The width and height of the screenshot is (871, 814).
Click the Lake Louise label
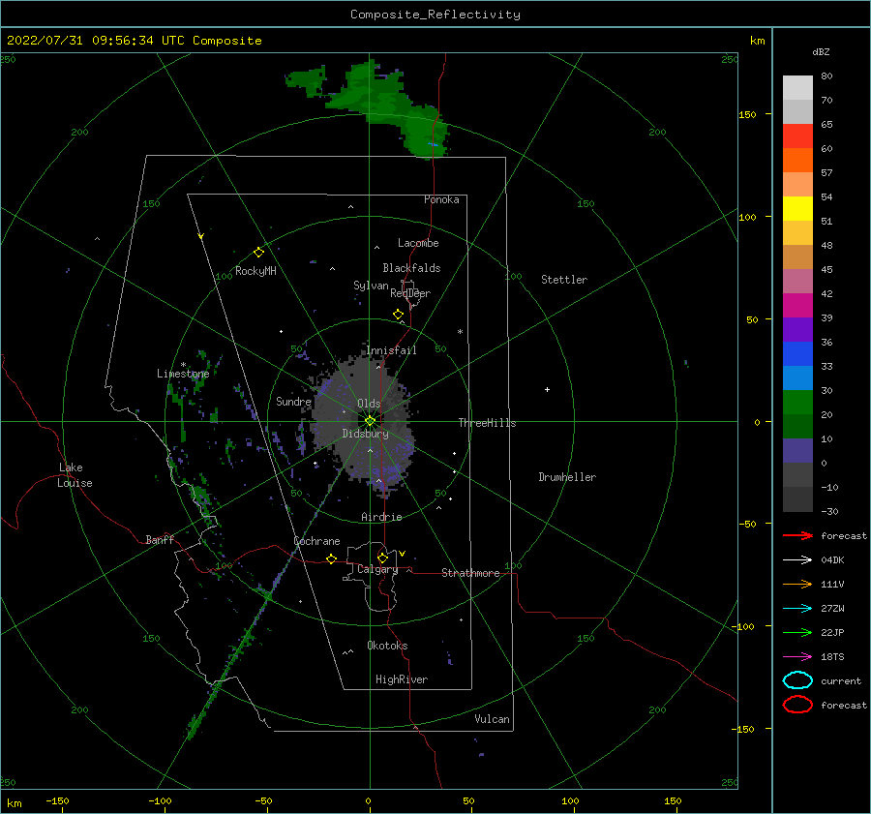(x=75, y=475)
